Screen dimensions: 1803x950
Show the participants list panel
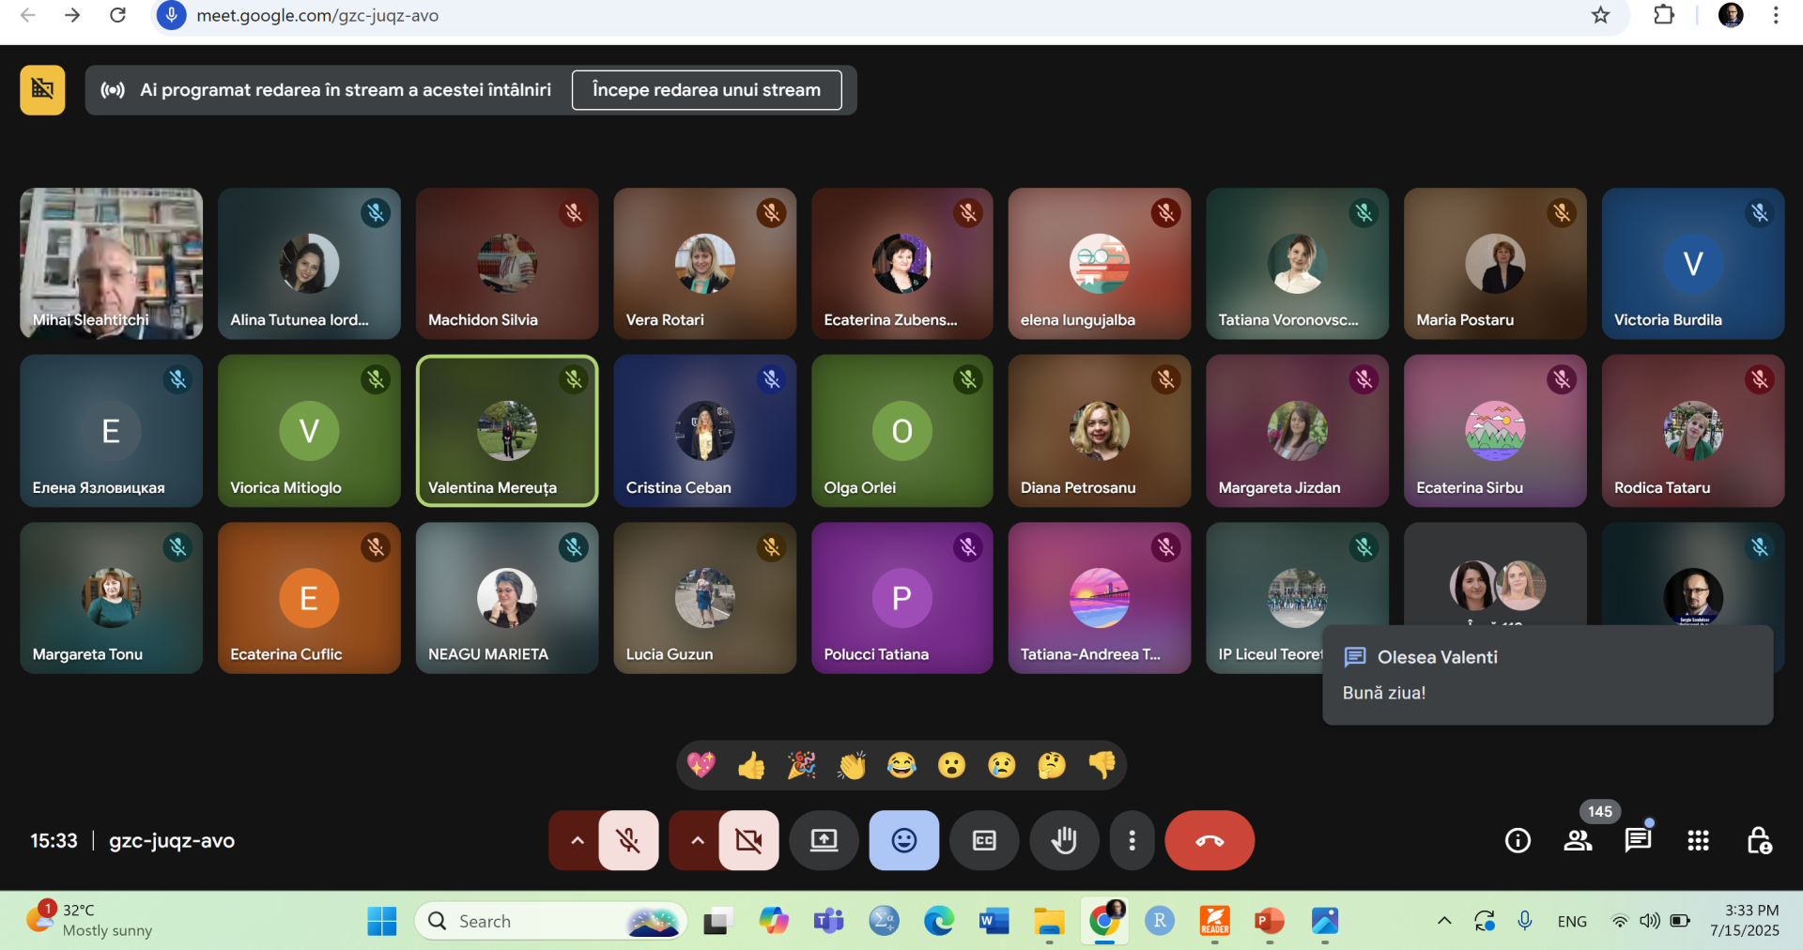tap(1578, 840)
